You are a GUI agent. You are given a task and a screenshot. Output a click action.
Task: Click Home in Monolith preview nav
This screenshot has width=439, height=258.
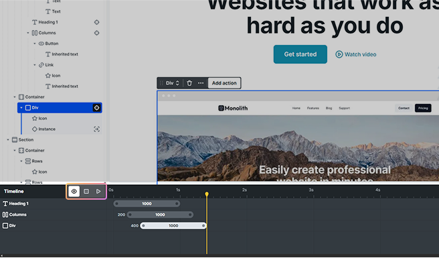(x=296, y=109)
